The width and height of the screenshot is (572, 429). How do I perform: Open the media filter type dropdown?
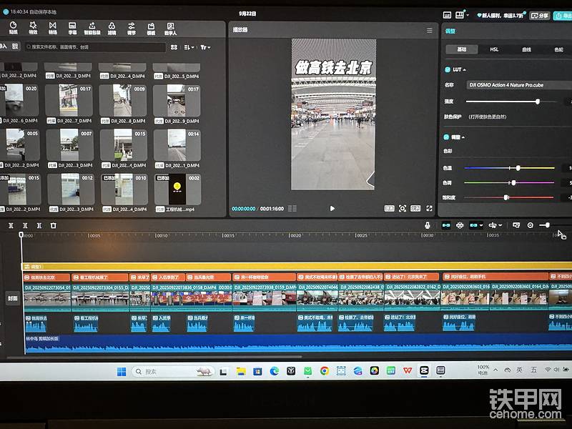point(205,47)
